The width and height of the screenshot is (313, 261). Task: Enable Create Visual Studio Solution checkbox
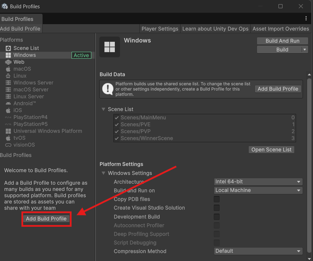click(217, 208)
